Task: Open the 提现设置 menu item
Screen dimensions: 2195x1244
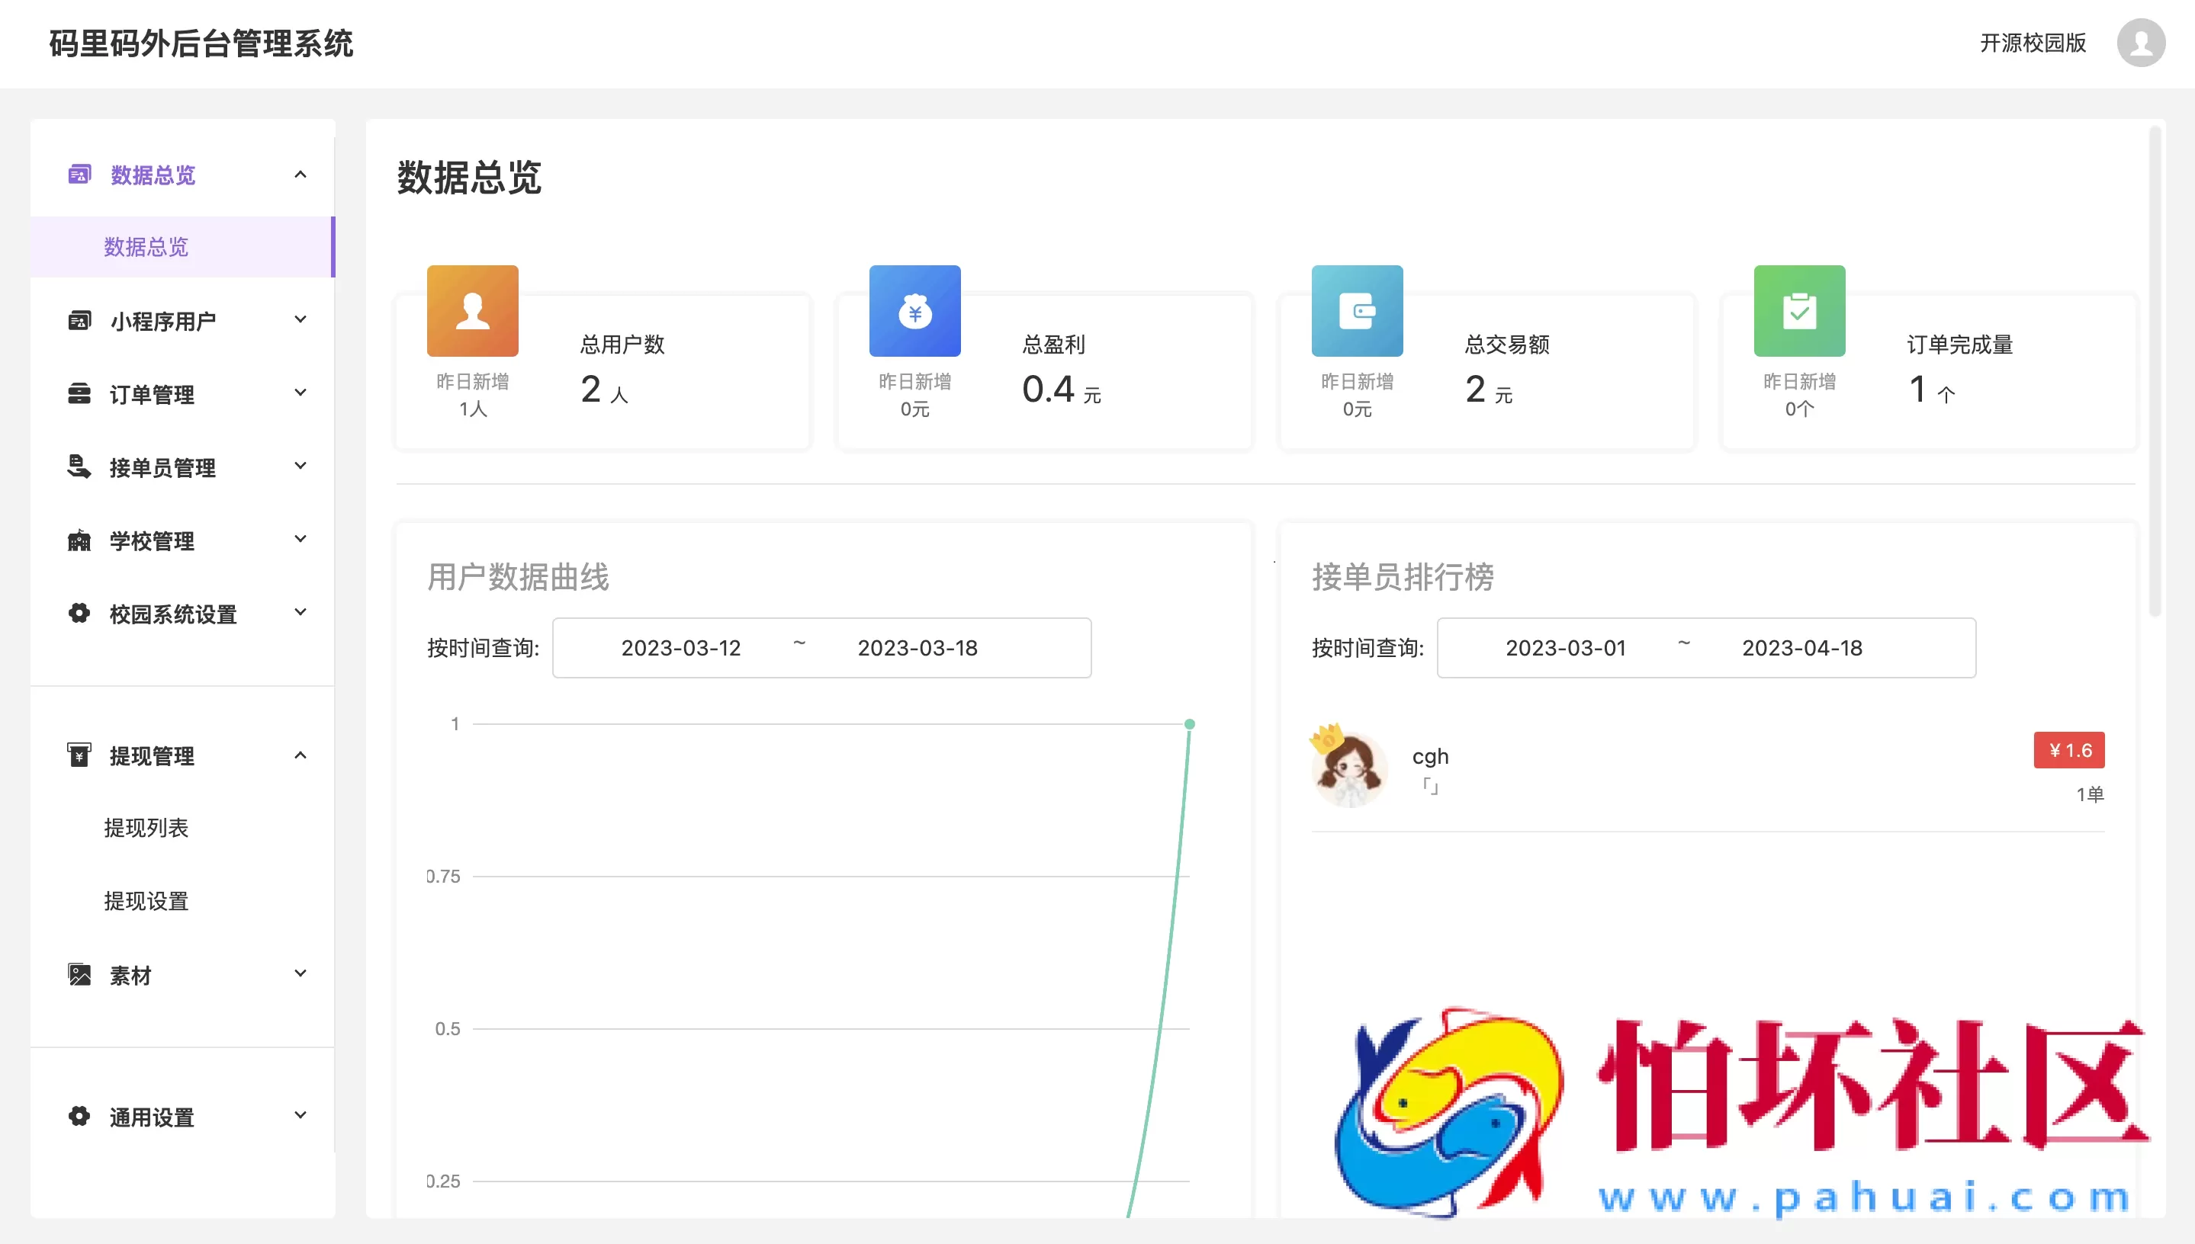Action: click(x=146, y=900)
